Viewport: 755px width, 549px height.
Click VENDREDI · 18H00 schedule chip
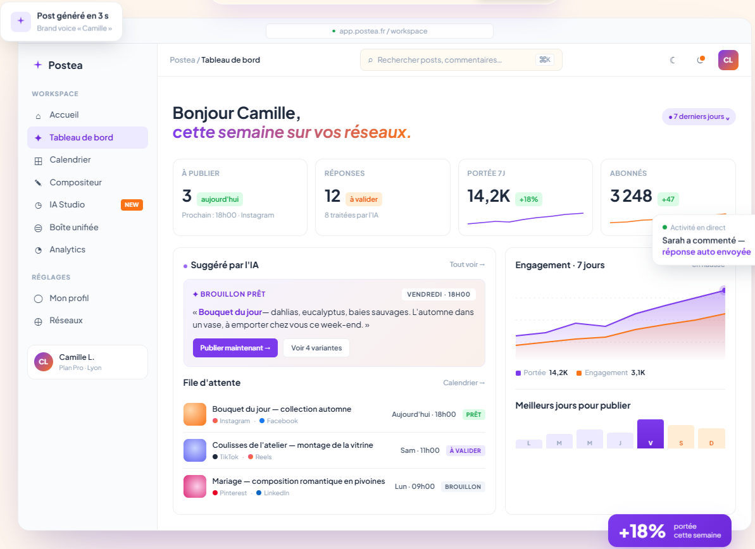[439, 295]
